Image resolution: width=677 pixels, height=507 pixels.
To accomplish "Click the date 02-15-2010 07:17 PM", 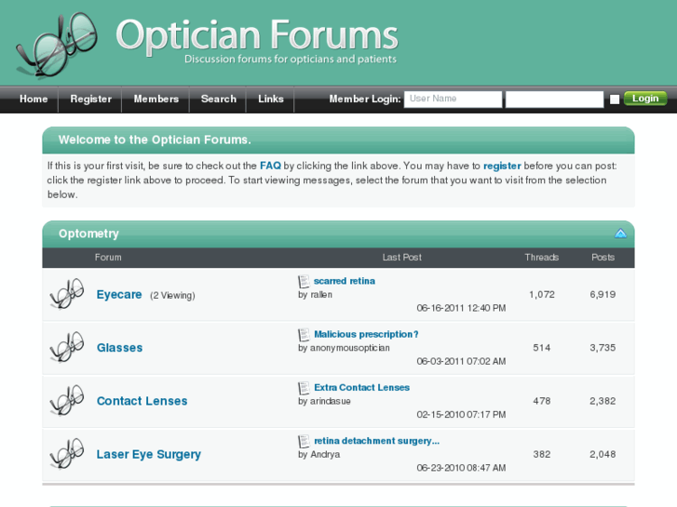I will tap(461, 415).
